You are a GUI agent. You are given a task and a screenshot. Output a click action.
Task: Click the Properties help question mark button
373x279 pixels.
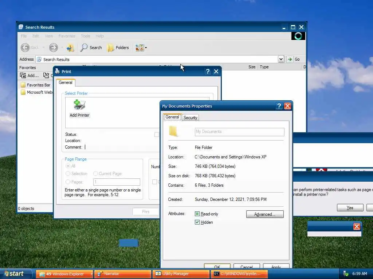click(279, 106)
